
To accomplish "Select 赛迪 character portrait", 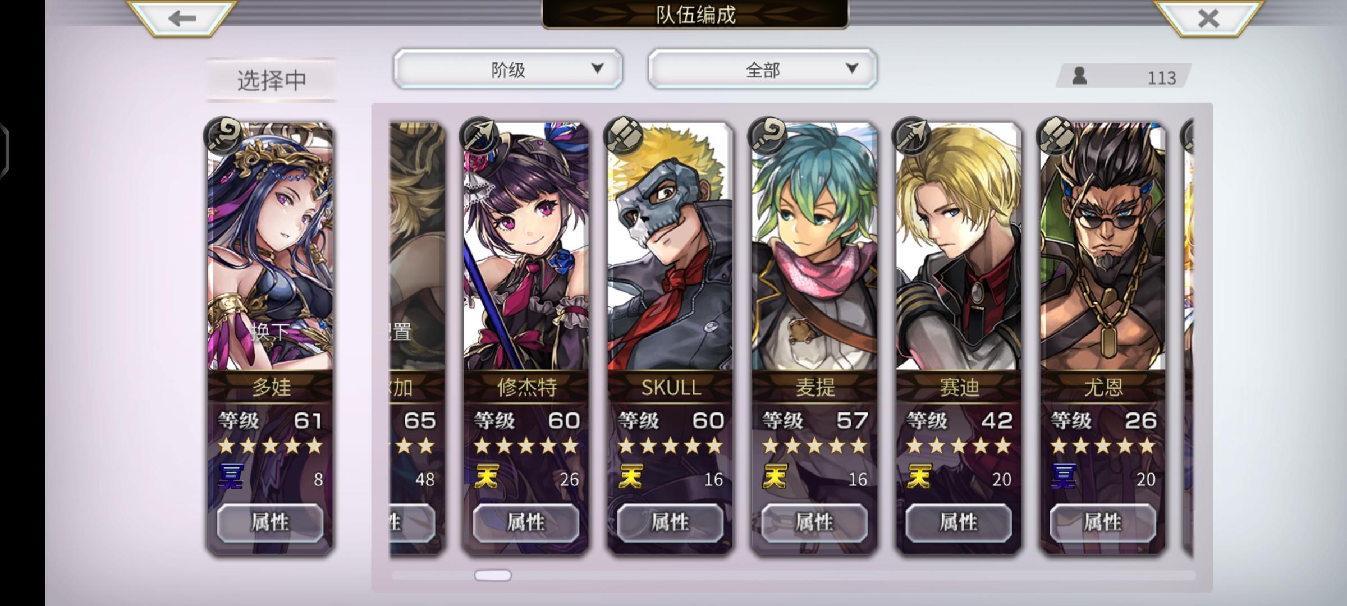I will coord(959,247).
